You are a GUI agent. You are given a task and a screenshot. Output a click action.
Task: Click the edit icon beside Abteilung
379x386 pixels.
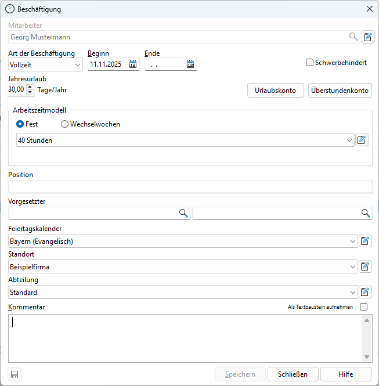[x=365, y=292]
